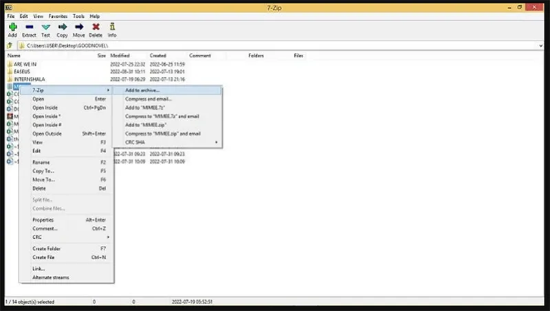Go up one folder level icon
This screenshot has width=550, height=311.
[x=10, y=45]
